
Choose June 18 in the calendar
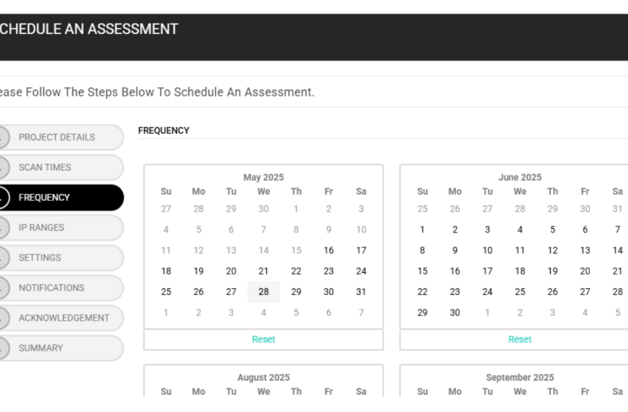point(520,271)
